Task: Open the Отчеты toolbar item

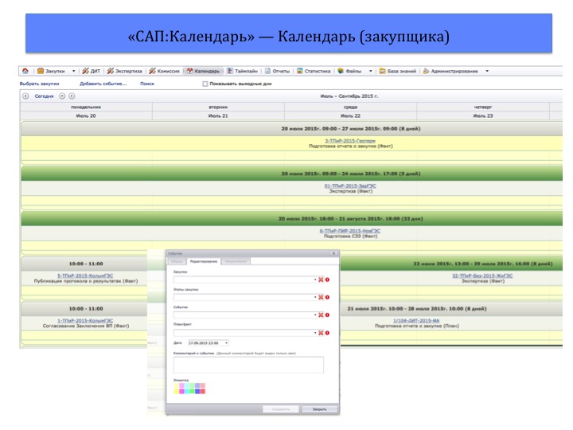Action: [278, 71]
